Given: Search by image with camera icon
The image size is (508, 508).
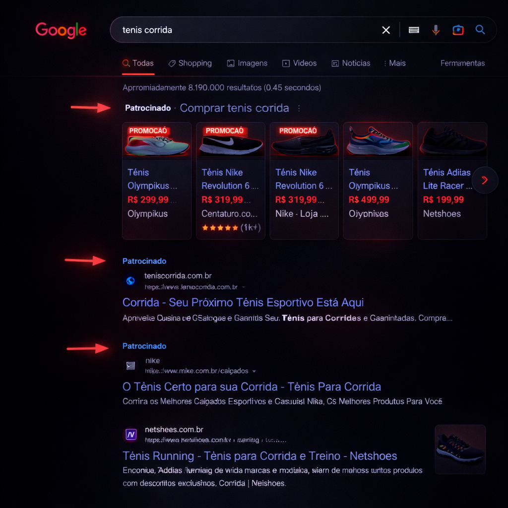Looking at the screenshot, I should tap(458, 30).
